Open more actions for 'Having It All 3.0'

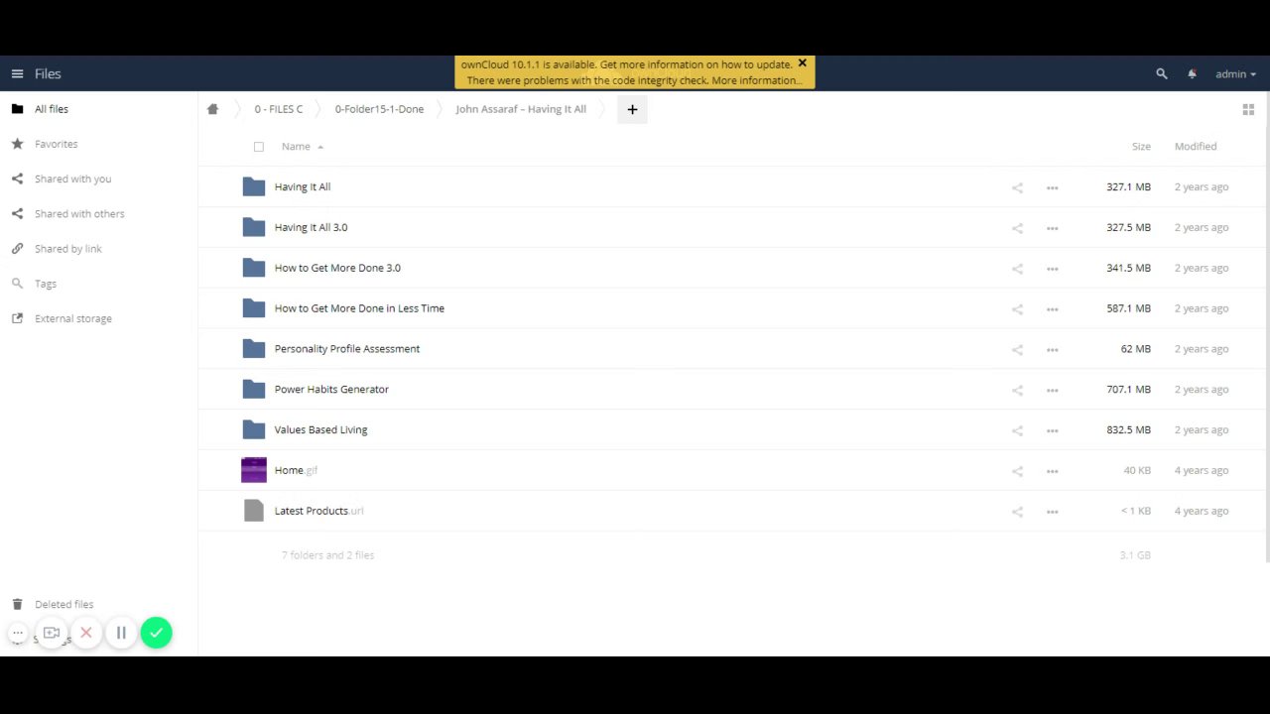(1052, 228)
